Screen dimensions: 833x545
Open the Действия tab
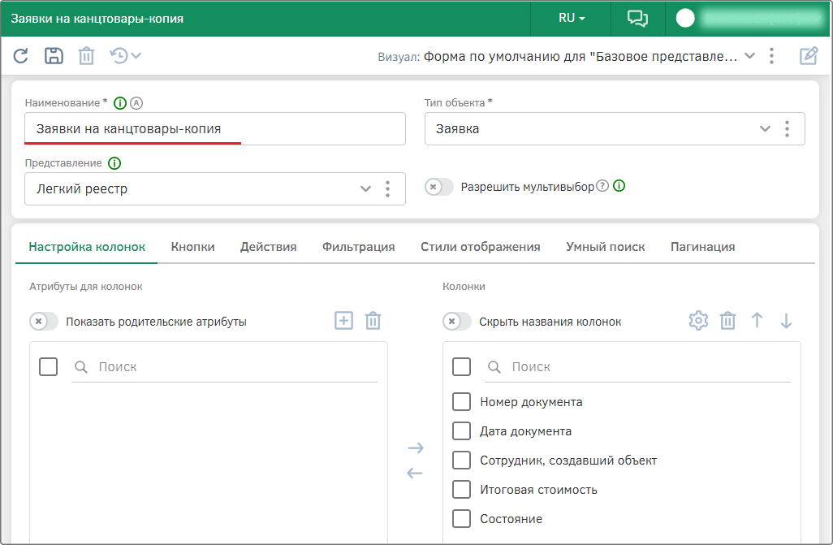(x=268, y=247)
